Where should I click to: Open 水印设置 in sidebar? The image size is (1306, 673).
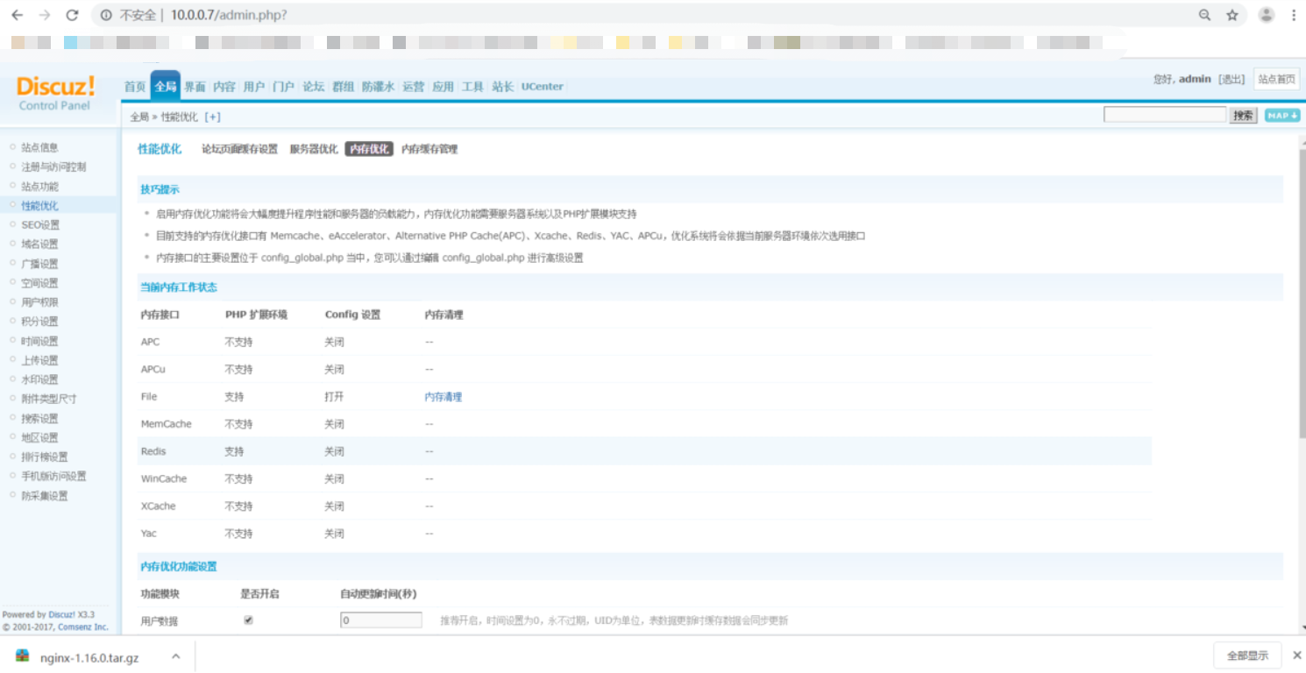point(39,379)
